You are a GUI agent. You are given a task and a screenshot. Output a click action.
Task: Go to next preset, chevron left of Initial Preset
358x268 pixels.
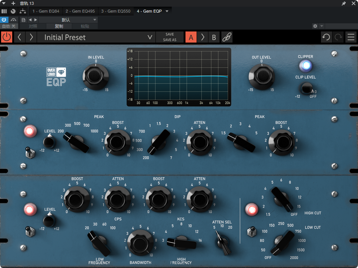click(31, 37)
